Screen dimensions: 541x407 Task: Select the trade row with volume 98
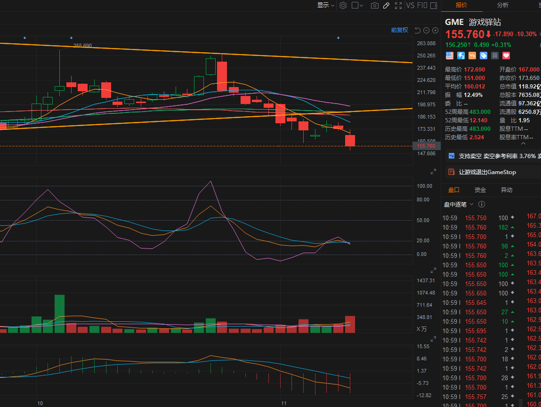tap(478, 246)
